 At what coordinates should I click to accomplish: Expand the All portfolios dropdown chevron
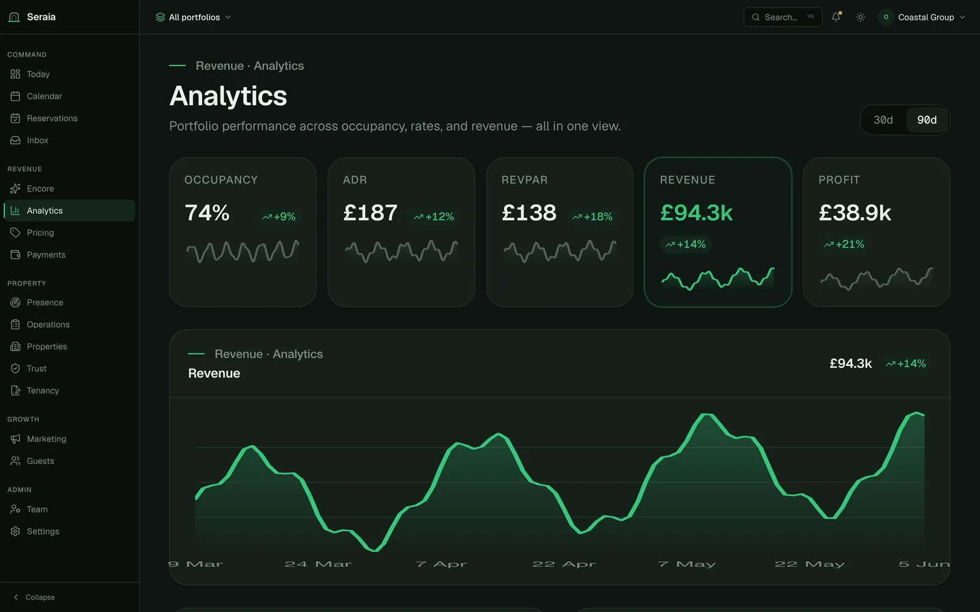(228, 17)
